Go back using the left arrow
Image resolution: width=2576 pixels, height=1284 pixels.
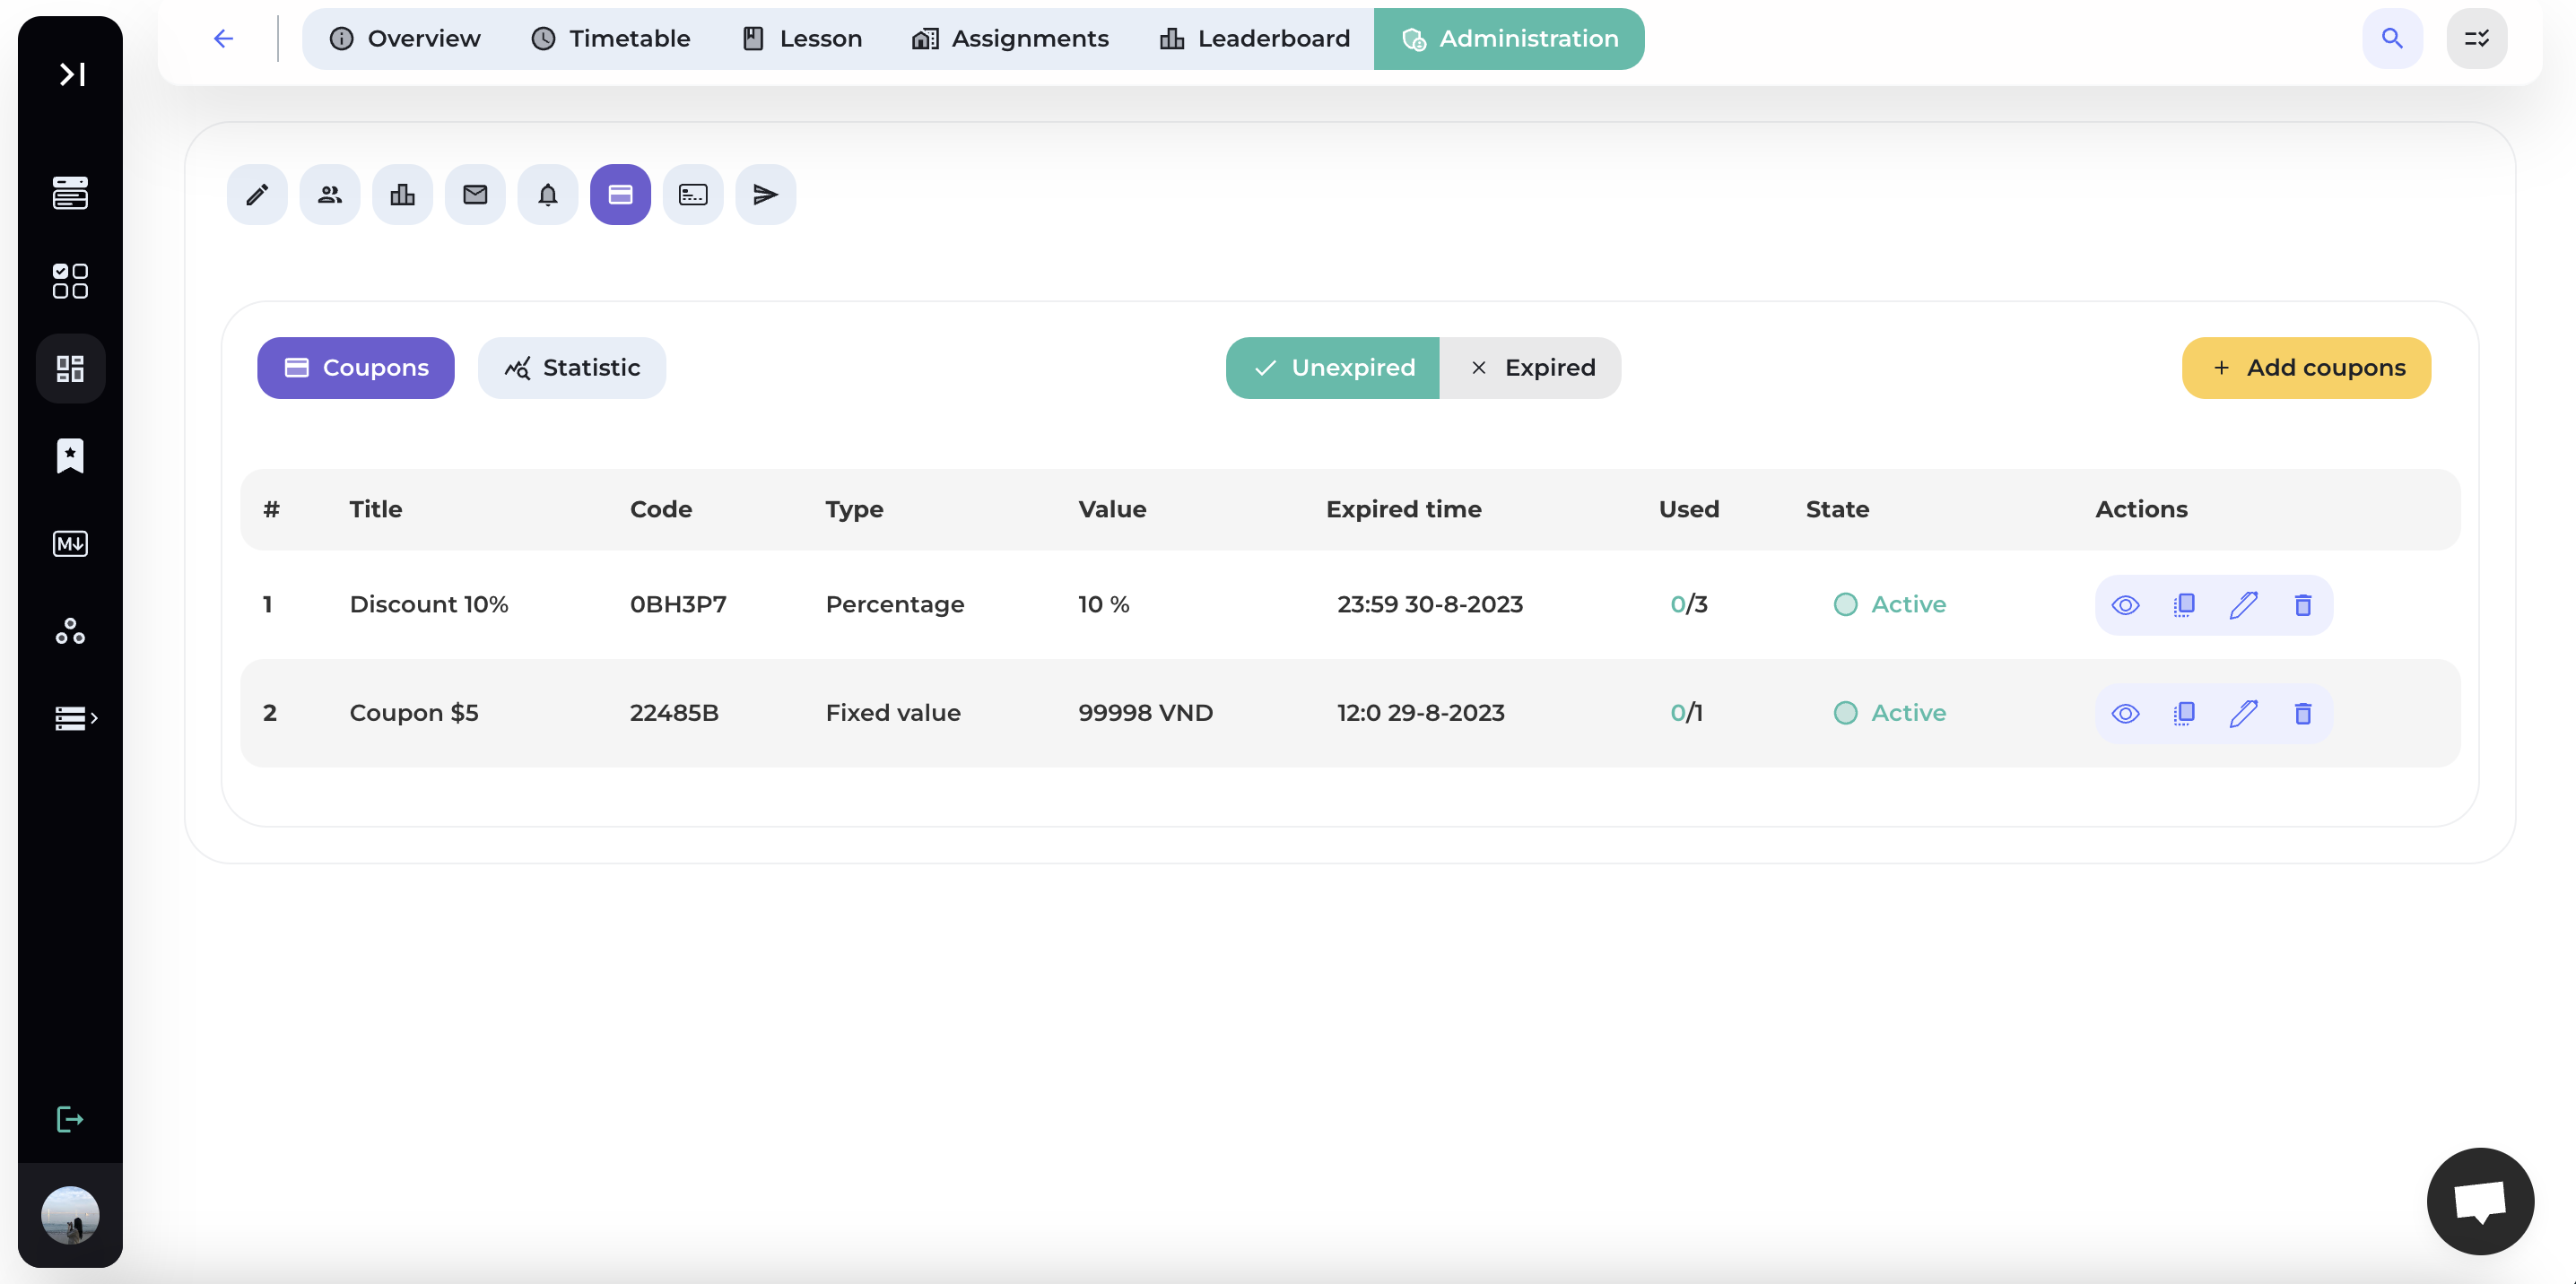click(x=223, y=39)
